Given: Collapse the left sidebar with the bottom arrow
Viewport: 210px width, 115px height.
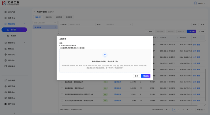Looking at the screenshot, I should click(15, 113).
